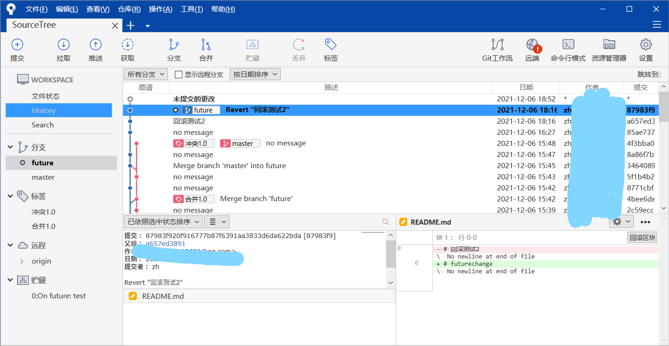669x346 pixels.
Task: Open a new tab with the plus icon
Action: click(131, 25)
